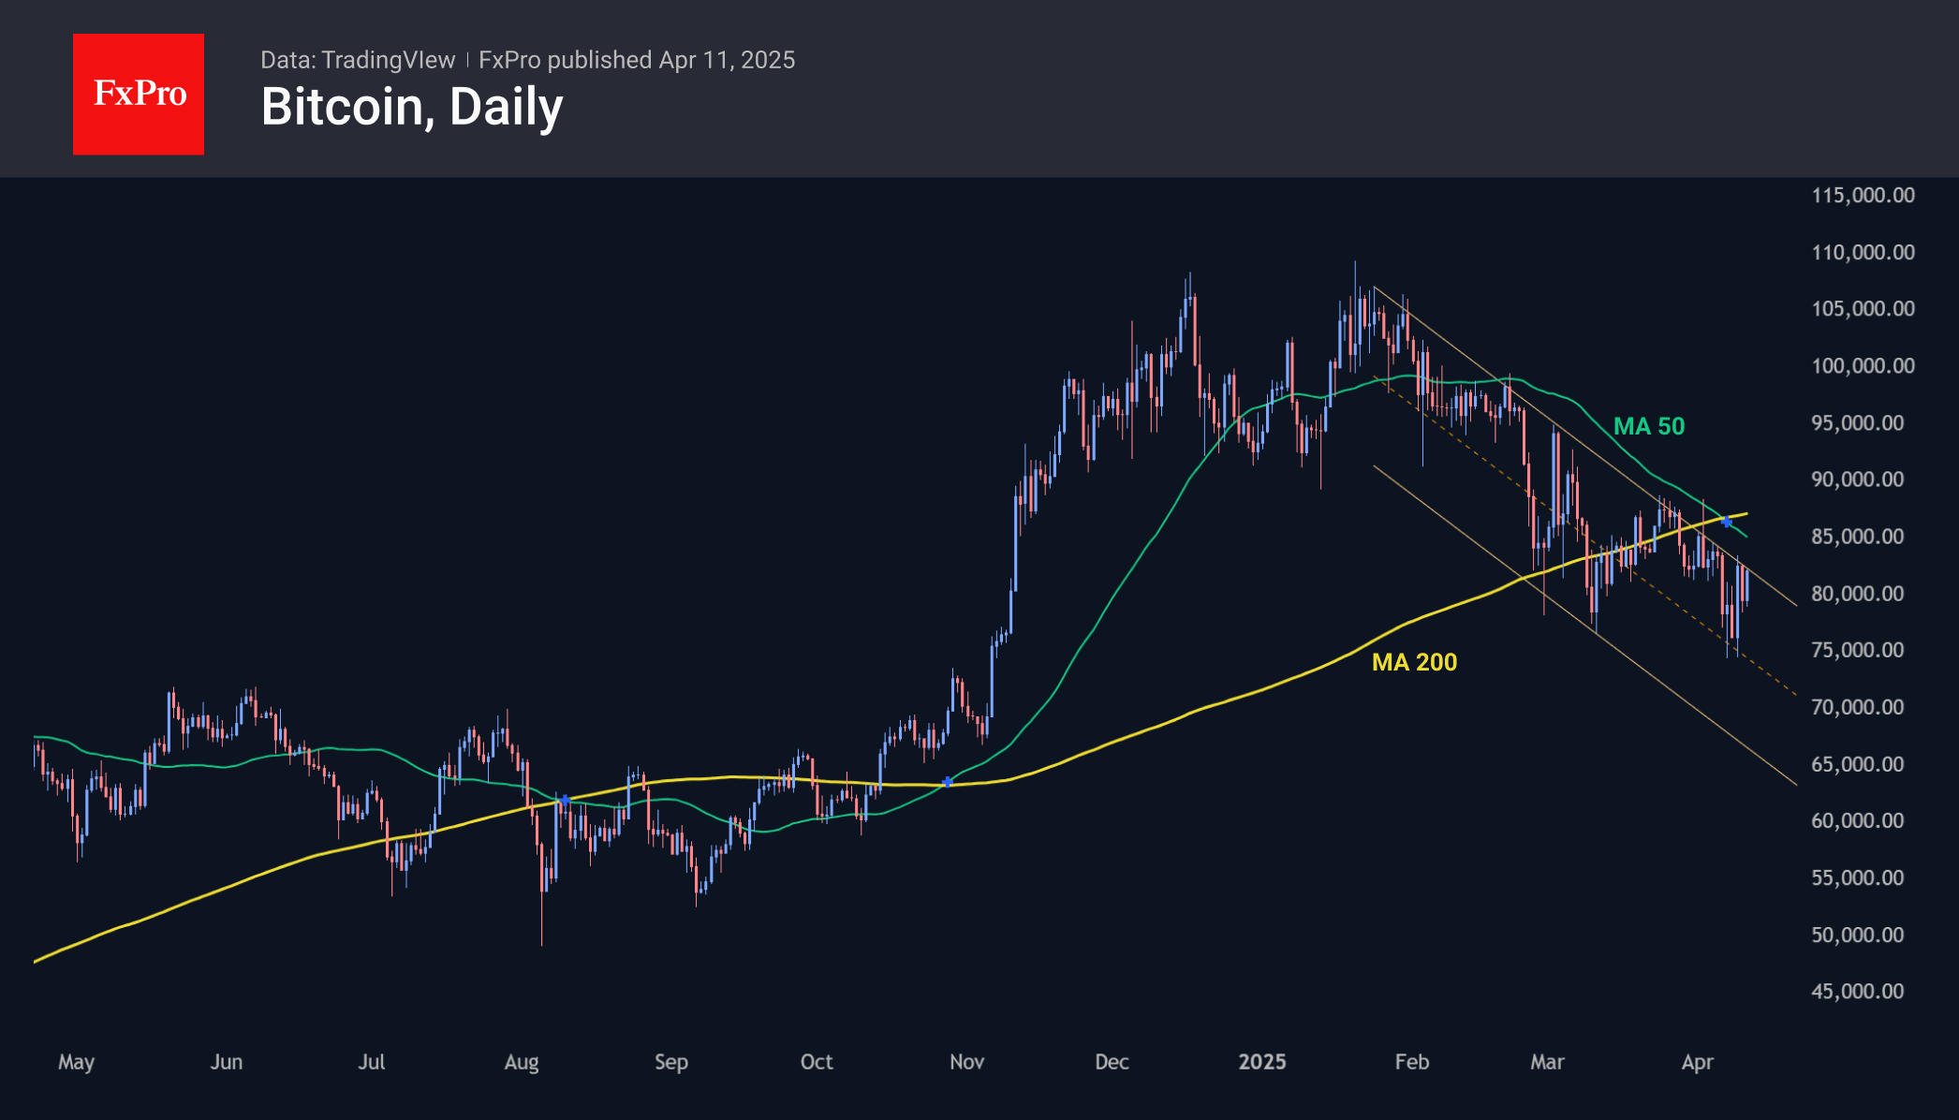The height and width of the screenshot is (1120, 1959).
Task: Click the "Bitcoin, Daily" chart title
Action: pyautogui.click(x=412, y=107)
